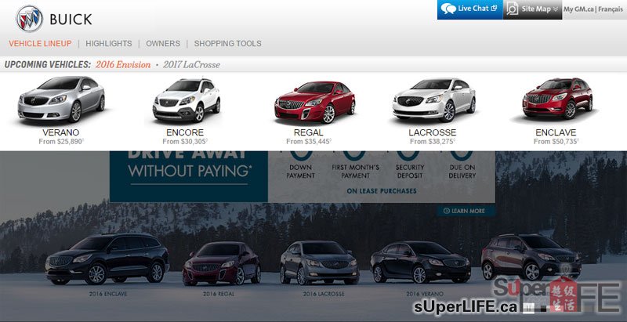The image size is (627, 322).
Task: Click the VERANO model name
Action: (61, 132)
